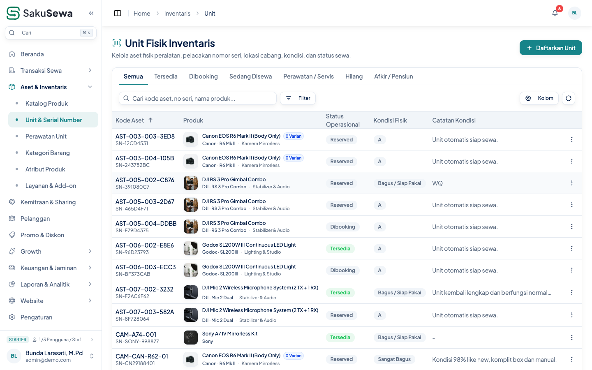Open Perawatan Unit in sidebar

click(53, 136)
